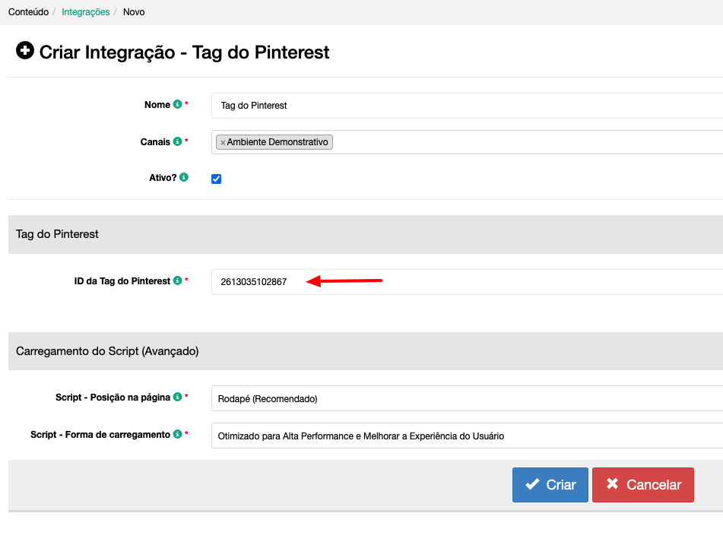Click the info icon beside Nome label
Screen dimensions: 723x545
click(177, 105)
